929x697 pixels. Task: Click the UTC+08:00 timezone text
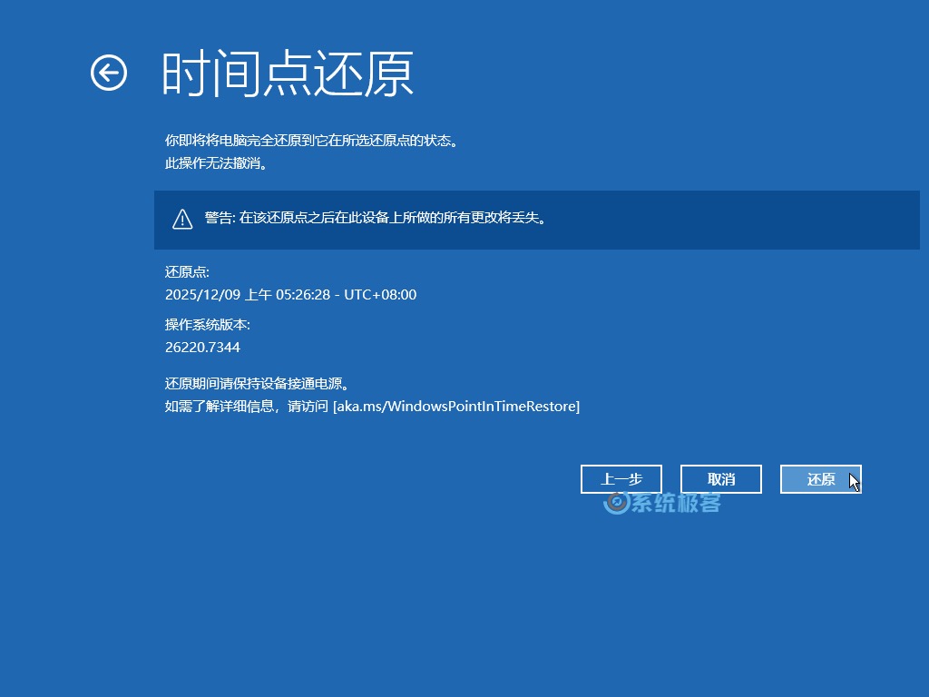pos(382,294)
